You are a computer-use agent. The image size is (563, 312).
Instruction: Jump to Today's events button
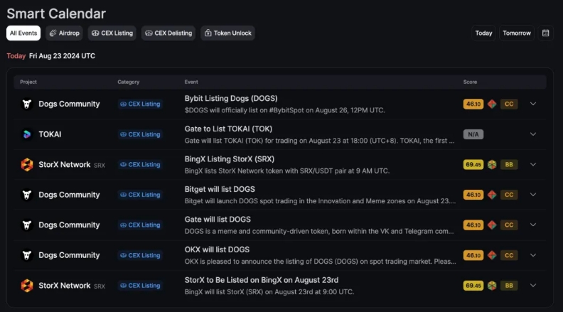(x=483, y=33)
